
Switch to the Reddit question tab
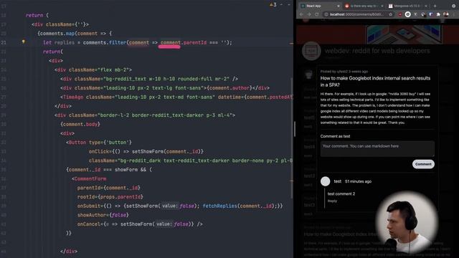[364, 6]
